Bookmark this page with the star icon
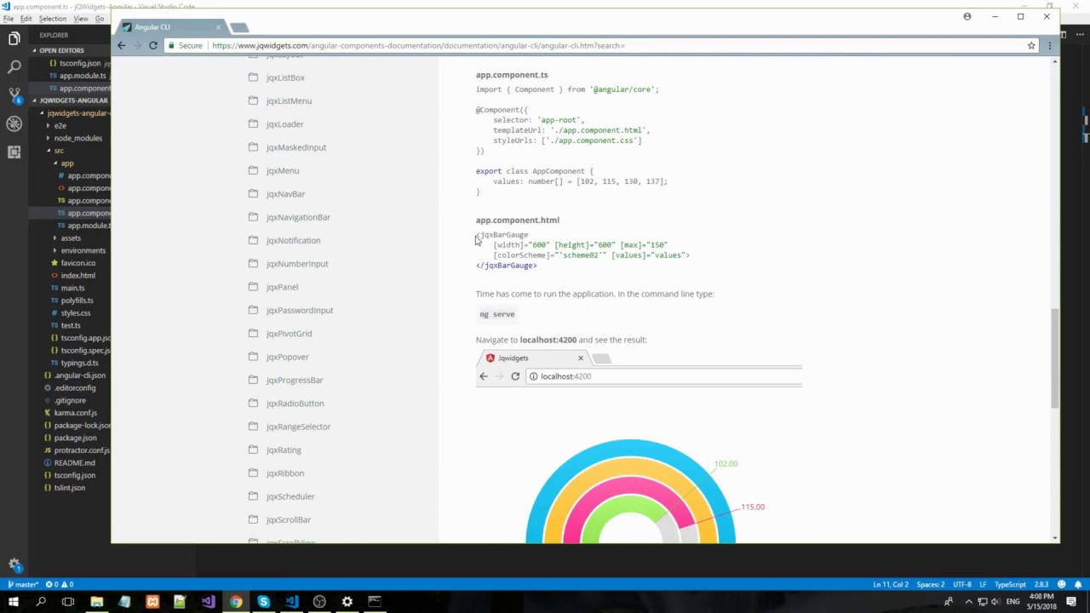Image resolution: width=1090 pixels, height=613 pixels. 1031,45
